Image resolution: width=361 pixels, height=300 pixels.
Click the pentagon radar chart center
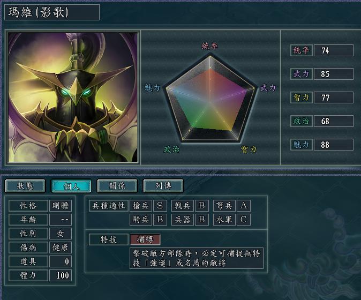click(210, 101)
